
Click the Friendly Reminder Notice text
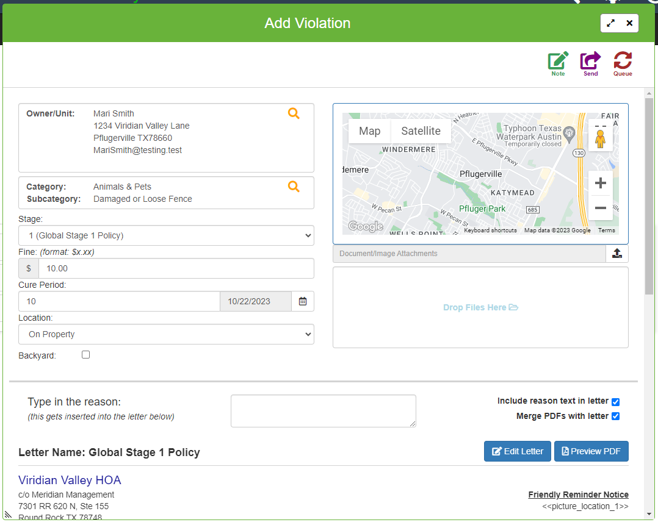pos(578,495)
